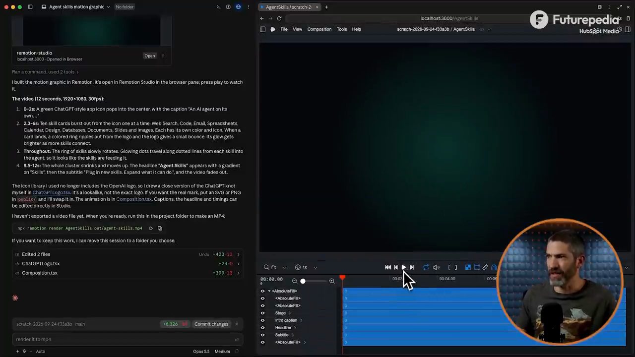Click the Commit changes button

click(211, 324)
